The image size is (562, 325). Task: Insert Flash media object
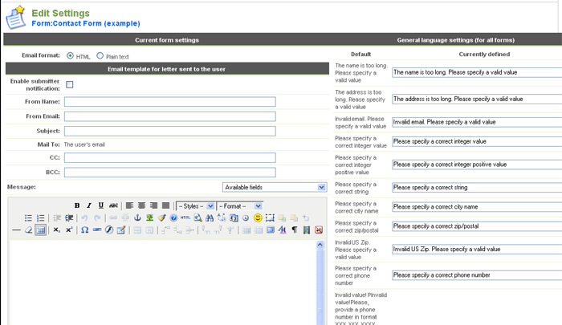pyautogui.click(x=109, y=230)
